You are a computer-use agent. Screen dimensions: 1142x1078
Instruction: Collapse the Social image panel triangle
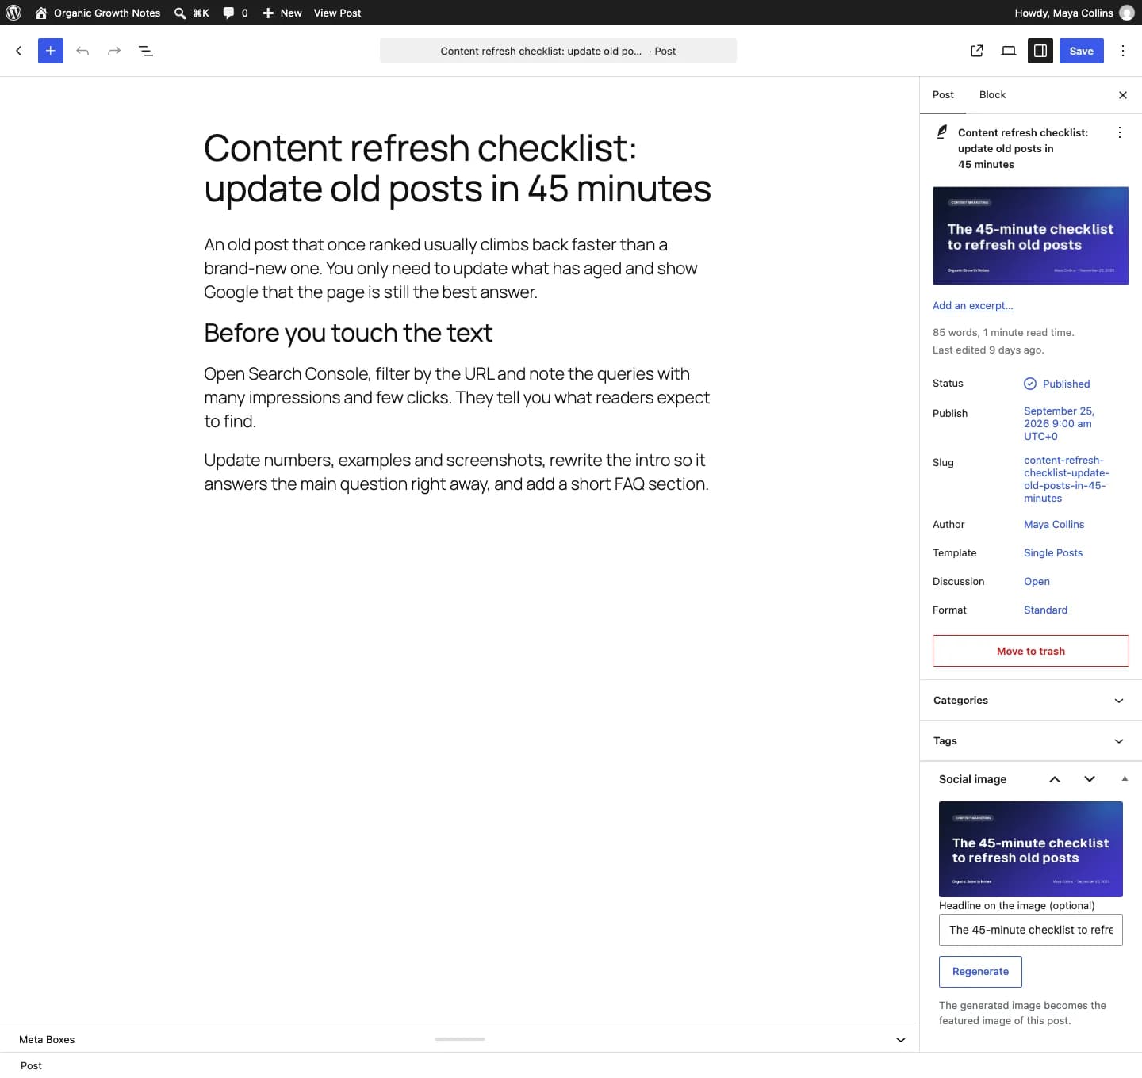coord(1125,779)
